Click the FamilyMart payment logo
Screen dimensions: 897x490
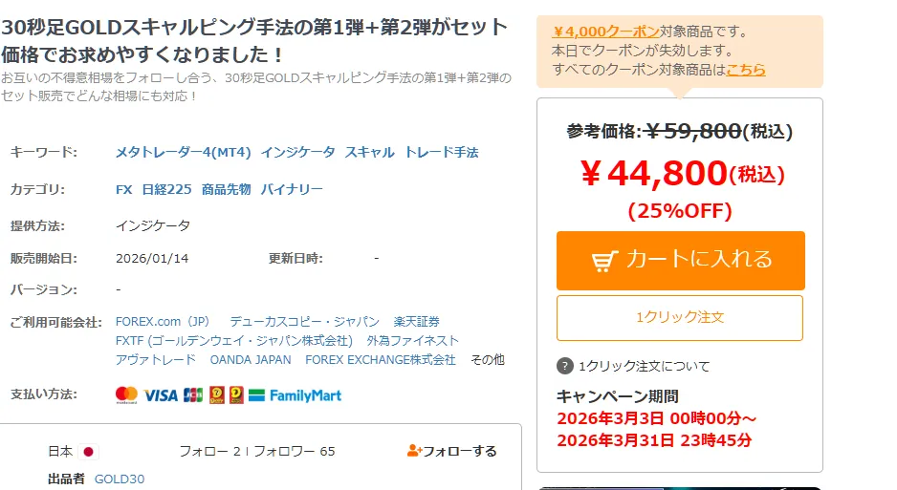click(x=295, y=394)
